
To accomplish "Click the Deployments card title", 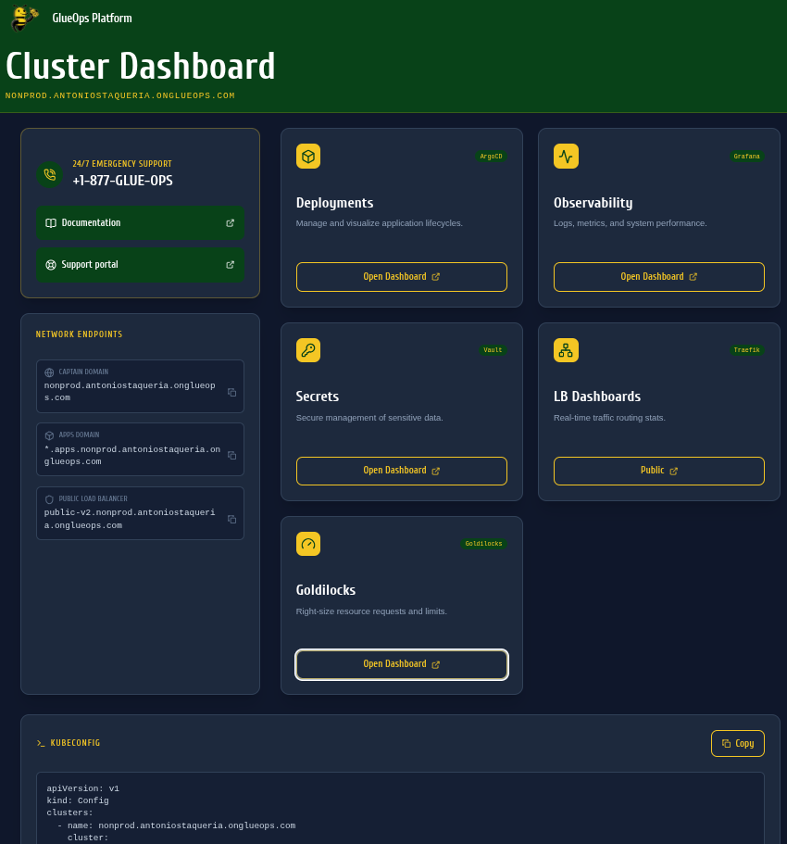I will click(x=334, y=203).
